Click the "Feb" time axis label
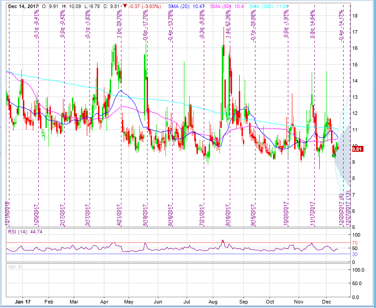The image size is (376, 308). click(49, 302)
